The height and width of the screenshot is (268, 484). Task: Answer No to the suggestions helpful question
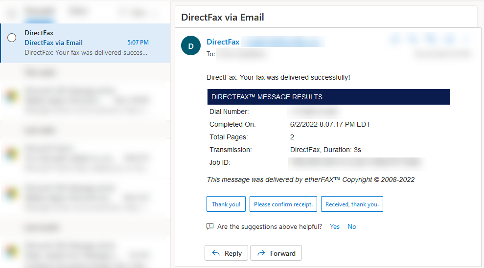352,226
